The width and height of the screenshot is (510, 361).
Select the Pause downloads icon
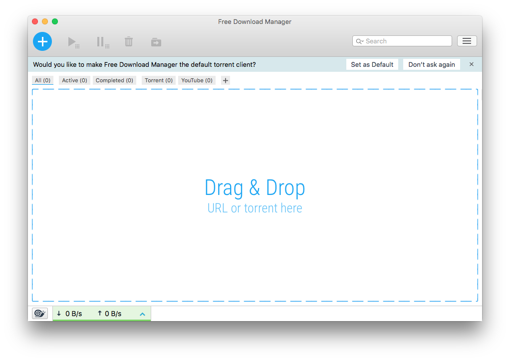(101, 42)
